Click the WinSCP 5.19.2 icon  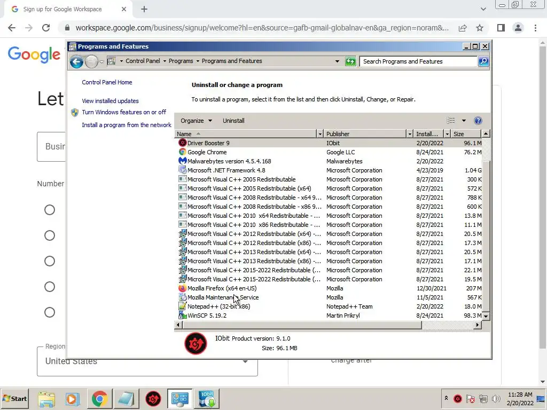(x=182, y=316)
